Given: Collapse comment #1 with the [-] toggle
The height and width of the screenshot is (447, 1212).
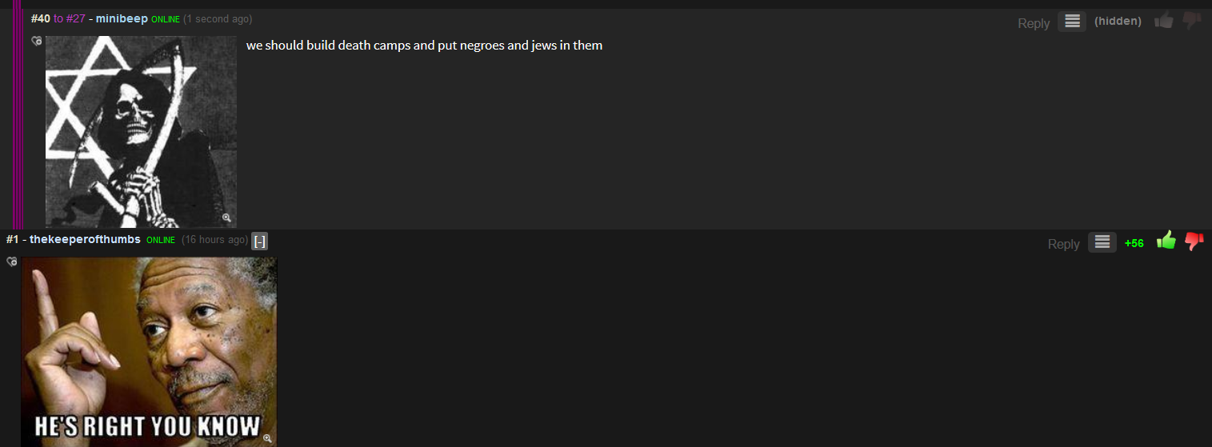Looking at the screenshot, I should click(259, 241).
